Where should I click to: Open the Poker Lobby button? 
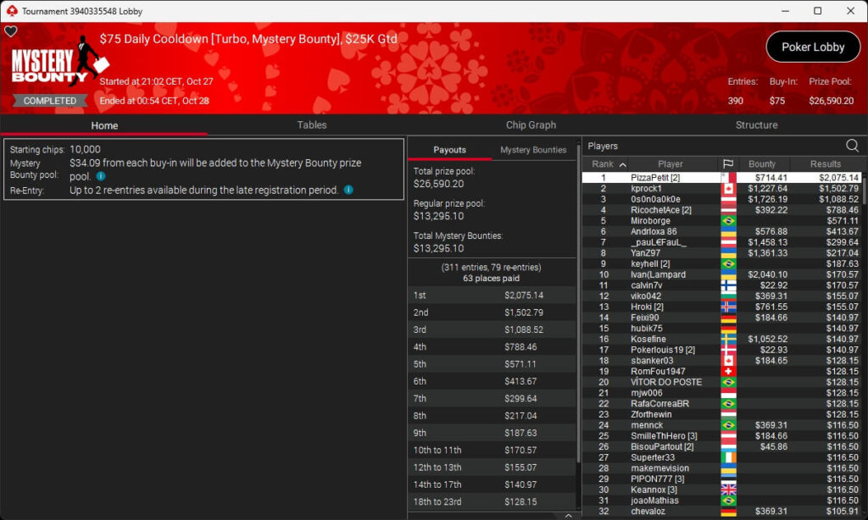813,47
